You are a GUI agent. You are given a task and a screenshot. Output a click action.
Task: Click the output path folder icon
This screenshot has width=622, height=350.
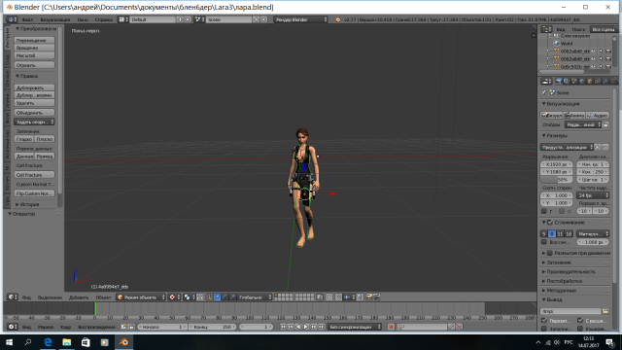605,311
